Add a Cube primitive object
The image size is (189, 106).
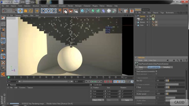[82, 11]
